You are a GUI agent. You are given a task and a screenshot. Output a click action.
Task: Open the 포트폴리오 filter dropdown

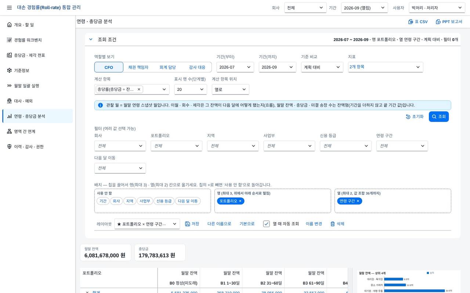click(x=176, y=146)
